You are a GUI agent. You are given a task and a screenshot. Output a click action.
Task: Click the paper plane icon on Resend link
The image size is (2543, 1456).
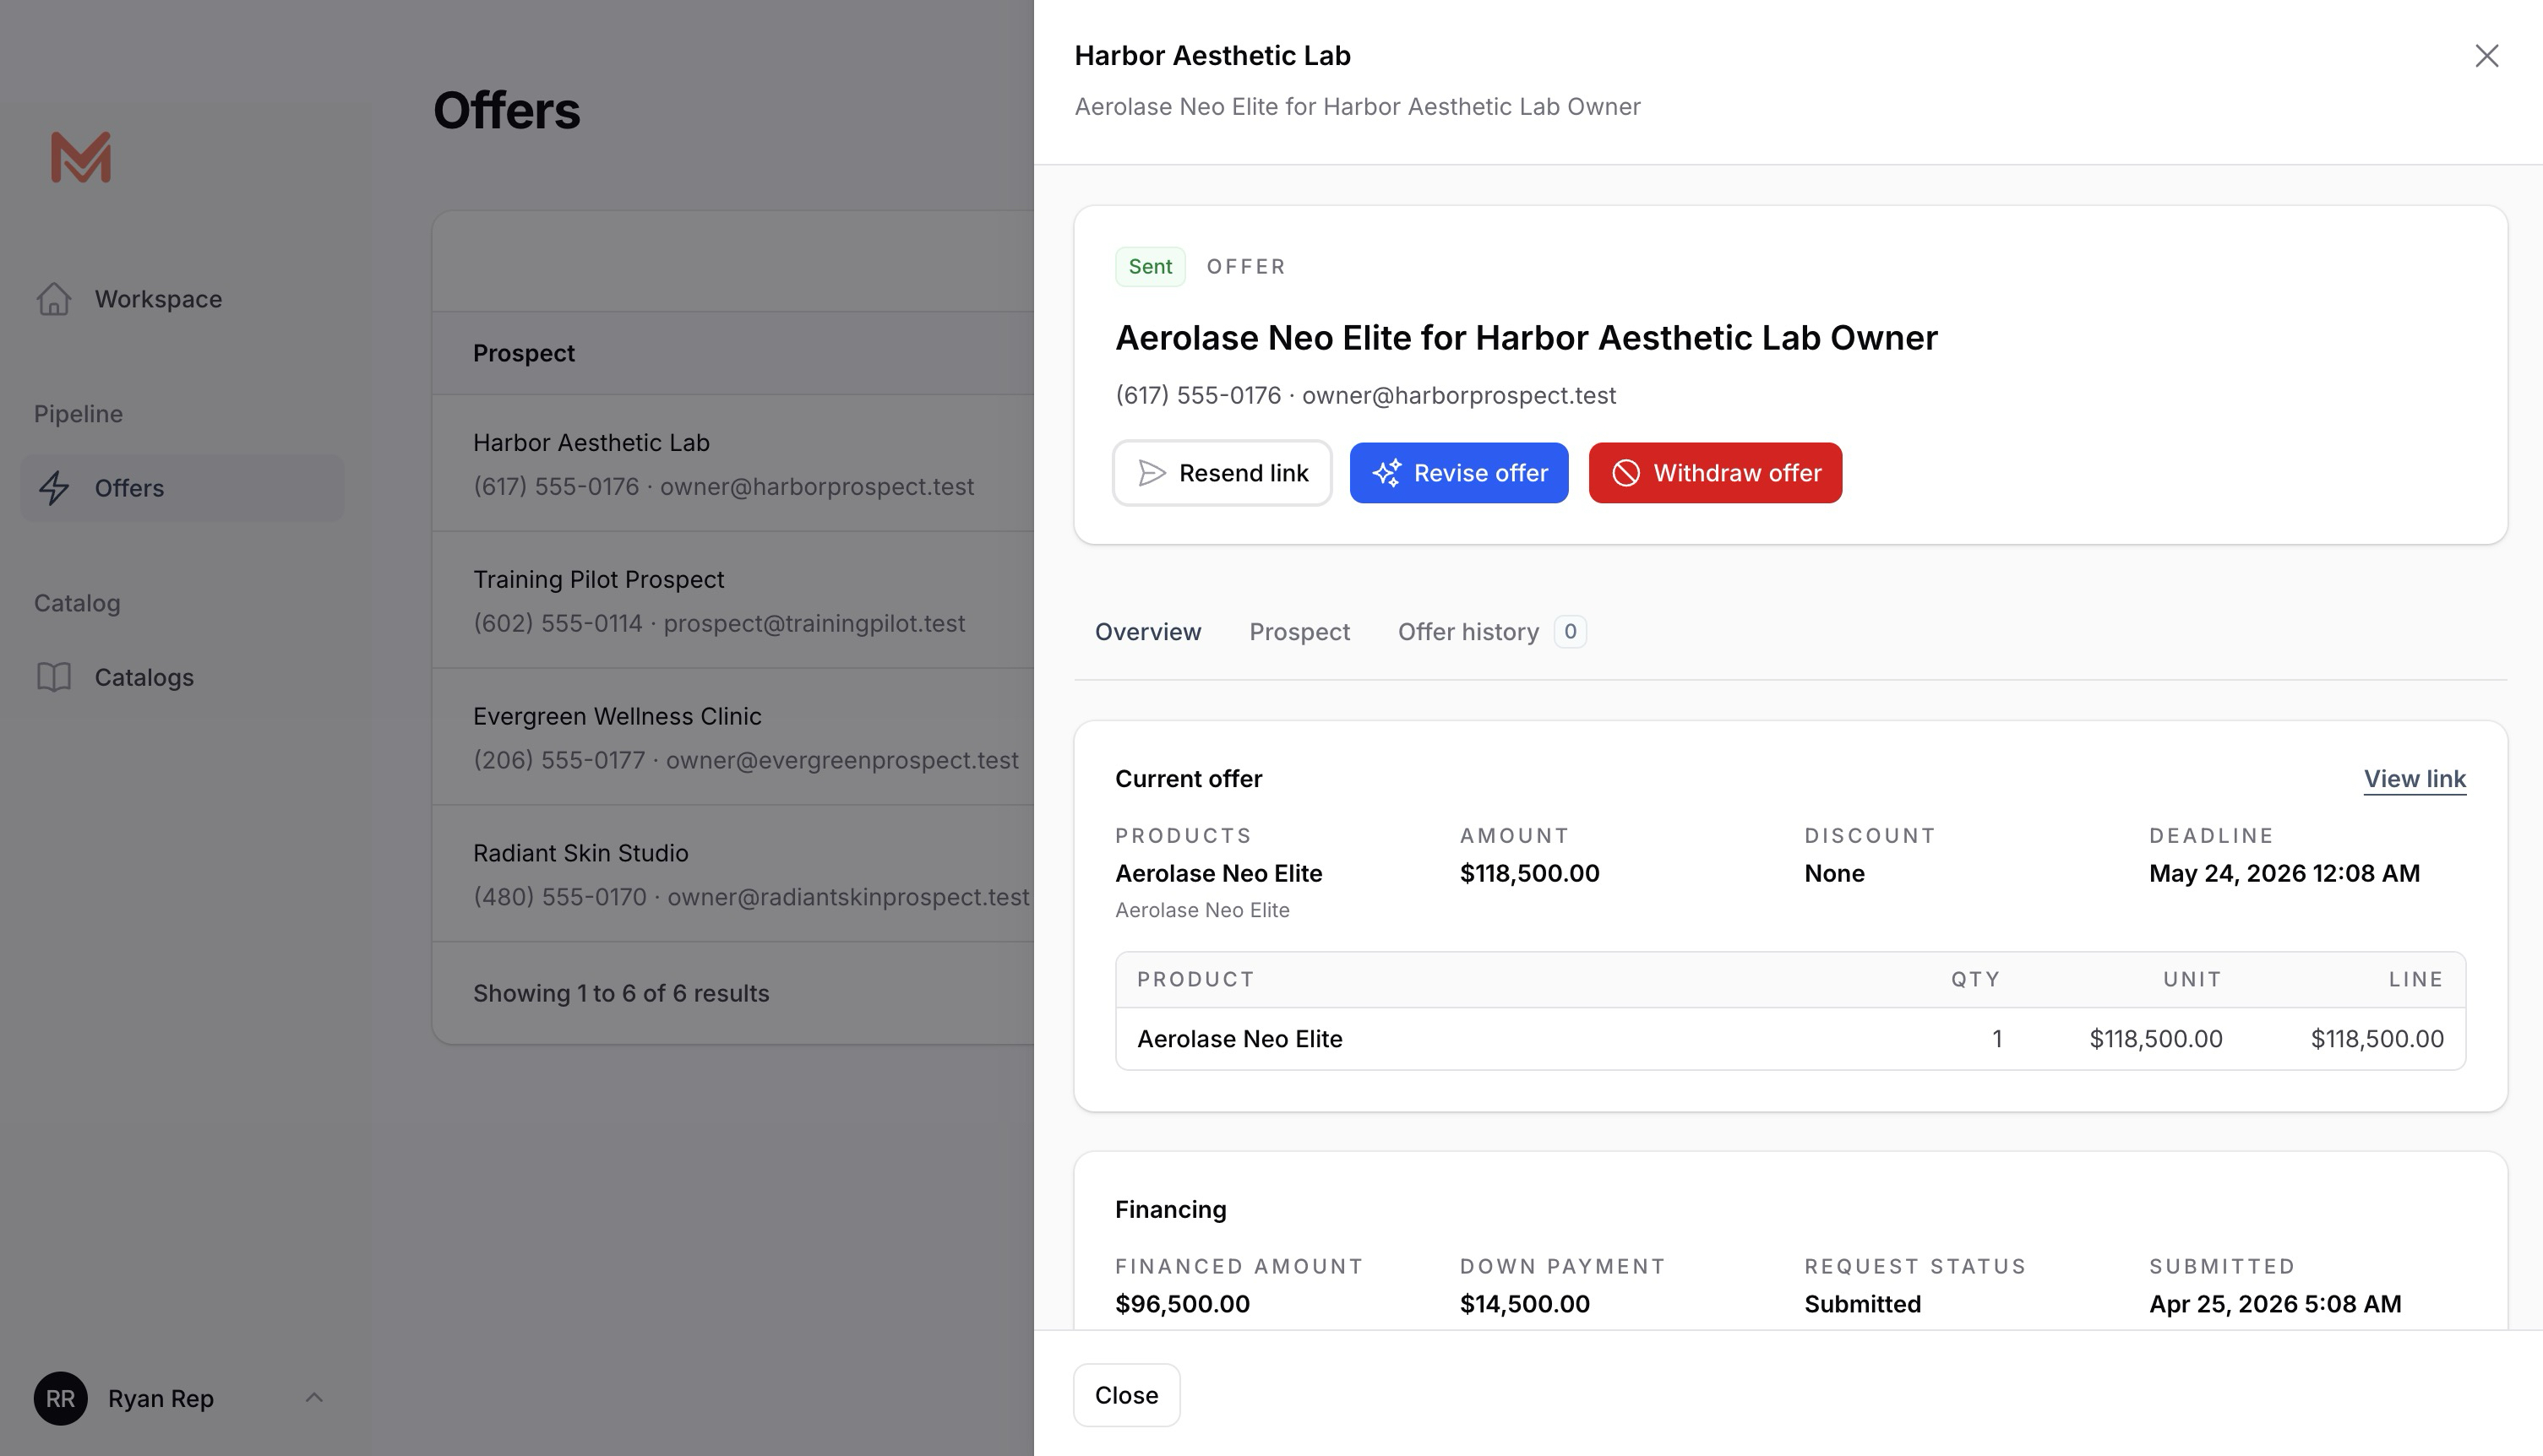click(x=1152, y=473)
